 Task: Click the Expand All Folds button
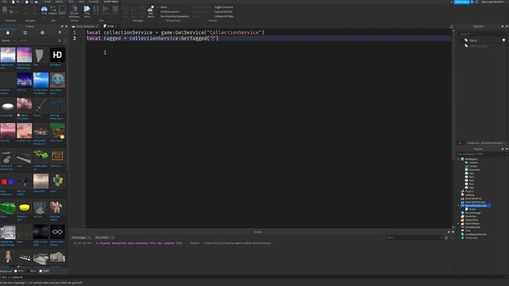pyautogui.click(x=223, y=12)
